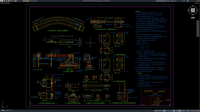Expand the Help dropdown arrow

(189, 1)
